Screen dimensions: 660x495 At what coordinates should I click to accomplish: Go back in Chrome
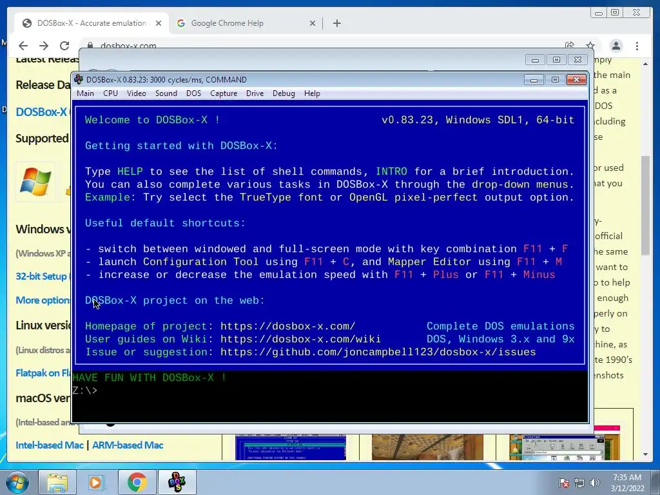pos(23,46)
